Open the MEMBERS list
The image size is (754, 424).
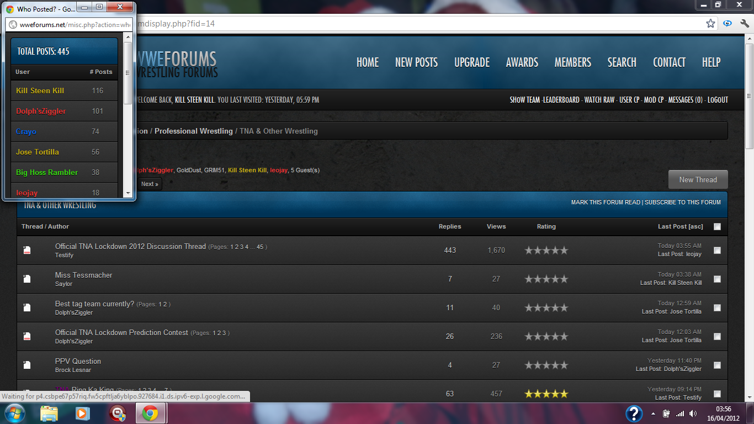click(573, 62)
